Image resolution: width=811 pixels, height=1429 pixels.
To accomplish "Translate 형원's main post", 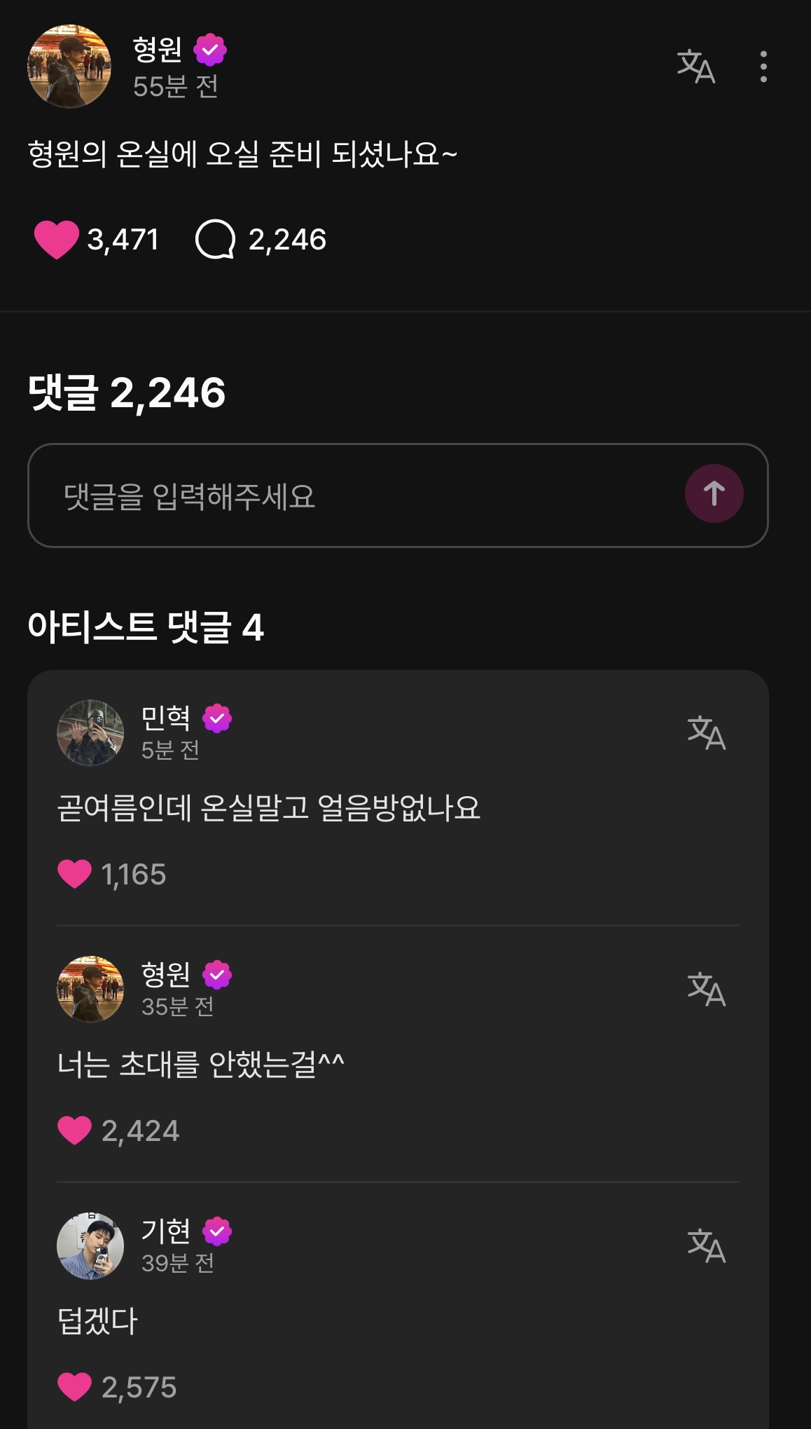I will (x=695, y=67).
